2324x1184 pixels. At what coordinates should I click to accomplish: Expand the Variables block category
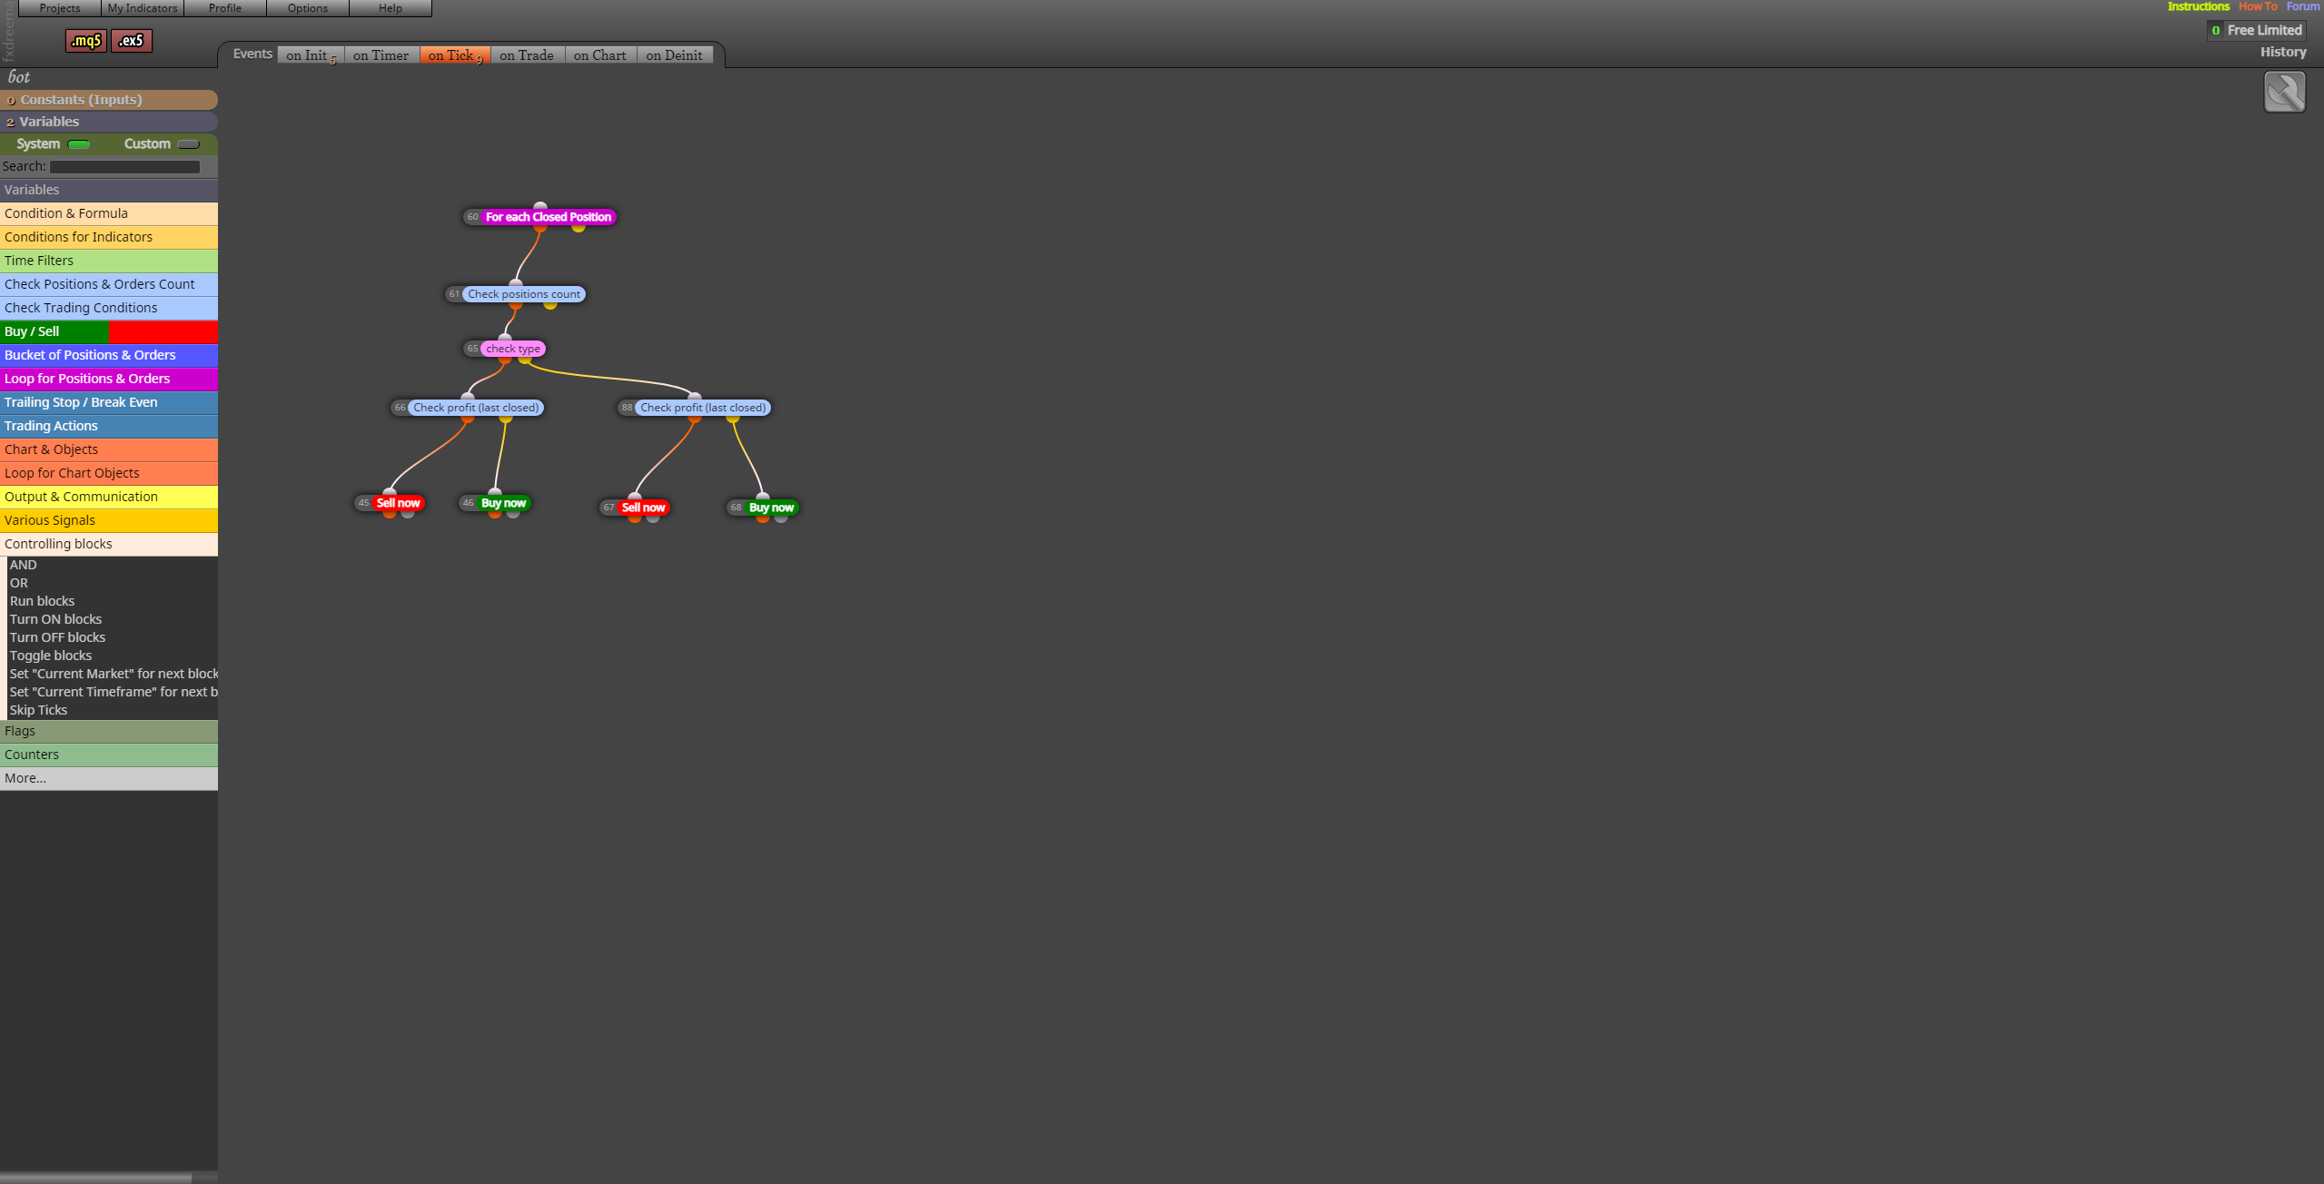(109, 190)
